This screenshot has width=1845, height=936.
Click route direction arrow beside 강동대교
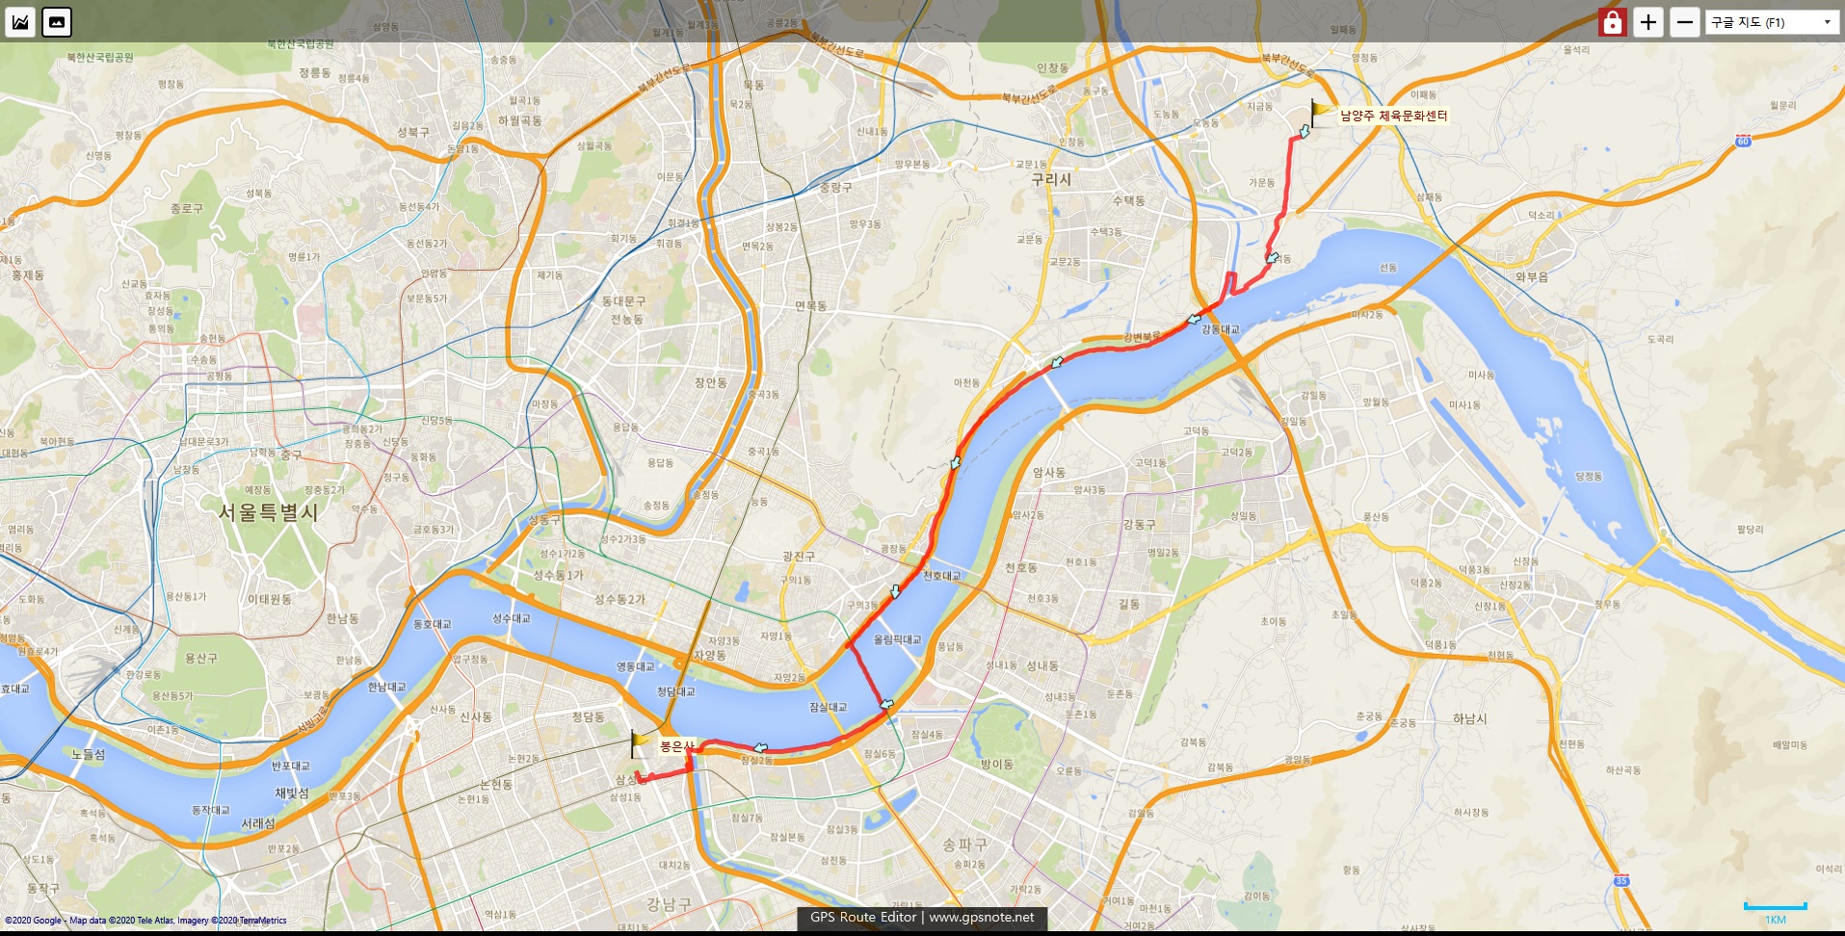click(1194, 319)
